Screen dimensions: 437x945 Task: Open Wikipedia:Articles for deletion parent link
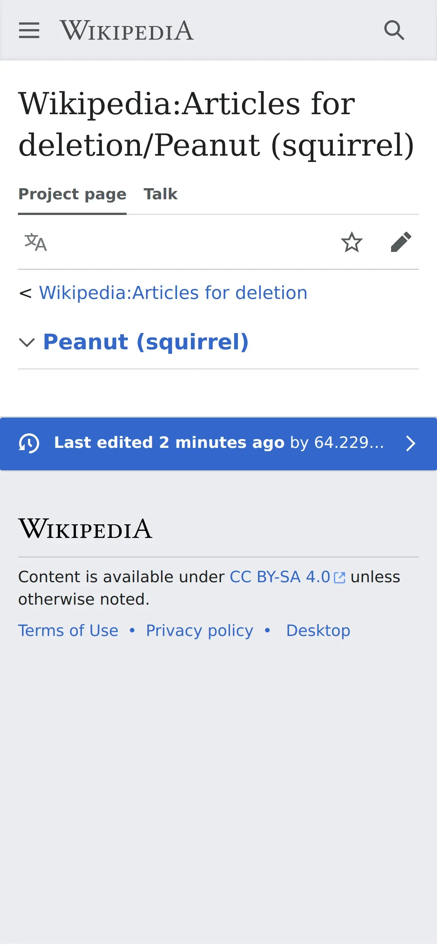173,293
